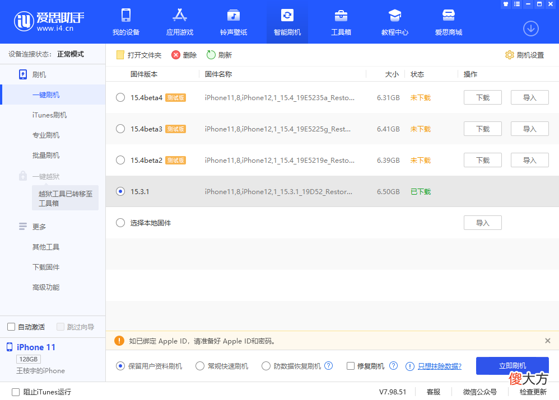
Task: Open 刷机设置 gear settings
Action: (524, 55)
